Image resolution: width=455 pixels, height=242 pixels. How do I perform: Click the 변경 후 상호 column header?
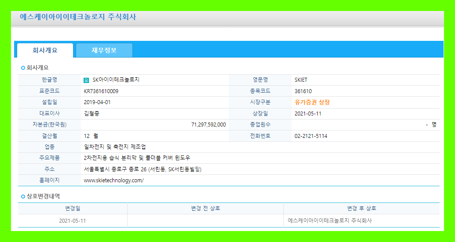click(362, 209)
